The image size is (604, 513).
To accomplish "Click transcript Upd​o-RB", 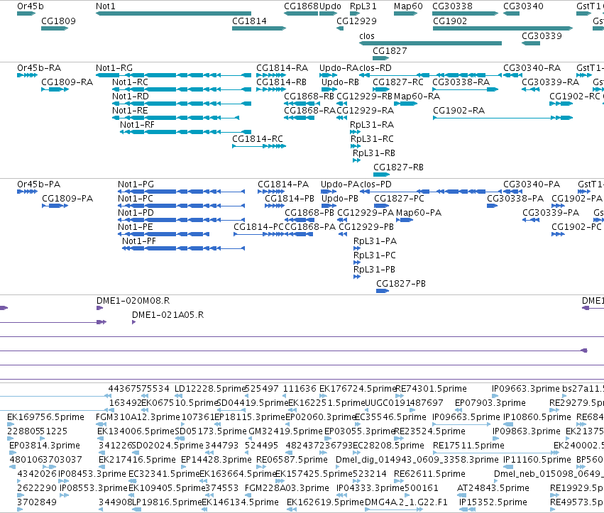I will (340, 82).
